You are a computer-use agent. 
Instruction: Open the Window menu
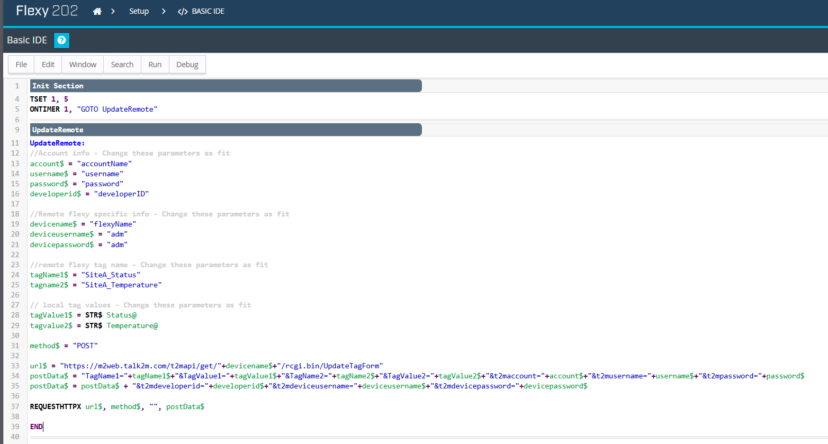point(83,65)
